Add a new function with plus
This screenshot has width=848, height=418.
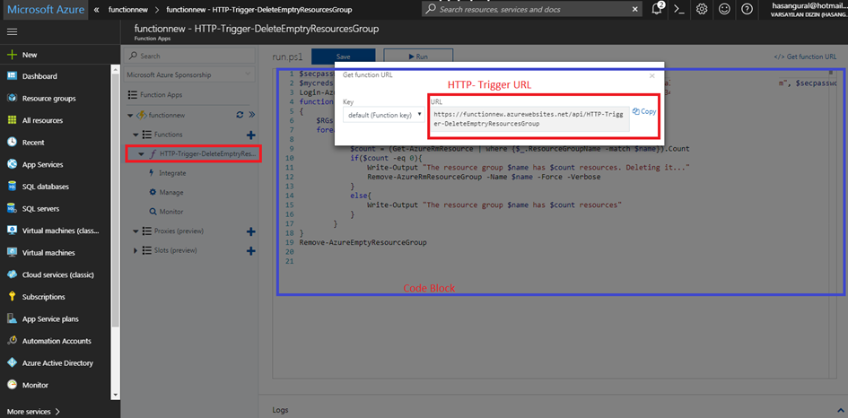point(251,135)
